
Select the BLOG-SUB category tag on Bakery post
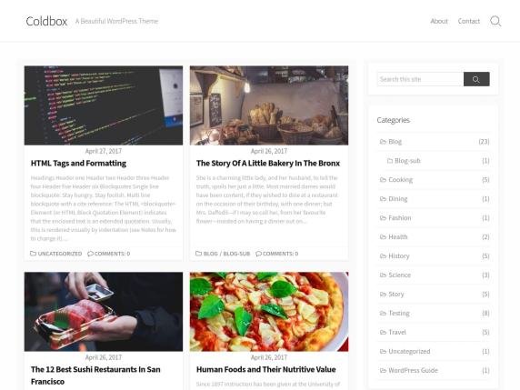pos(236,254)
